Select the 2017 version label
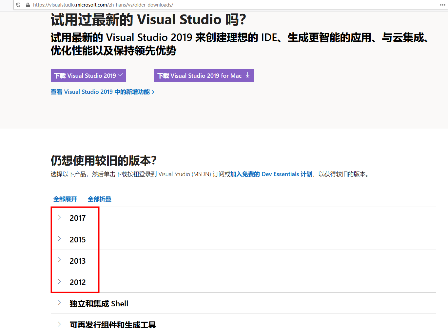The image size is (448, 328). pos(78,218)
